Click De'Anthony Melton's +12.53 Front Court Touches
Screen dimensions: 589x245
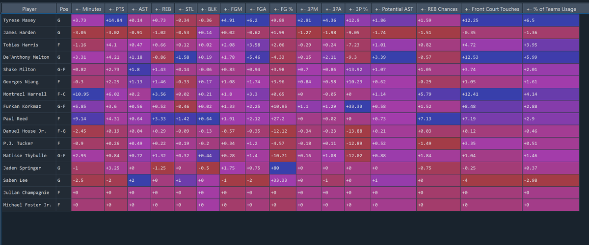pos(491,57)
